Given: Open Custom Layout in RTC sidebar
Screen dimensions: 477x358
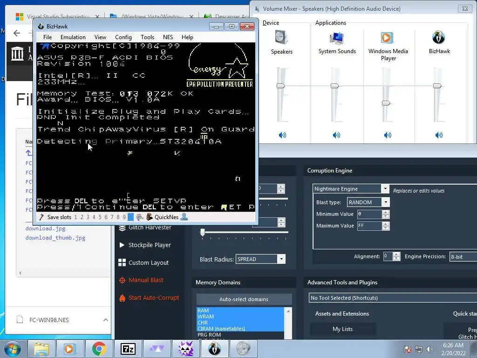Looking at the screenshot, I should click(143, 263).
